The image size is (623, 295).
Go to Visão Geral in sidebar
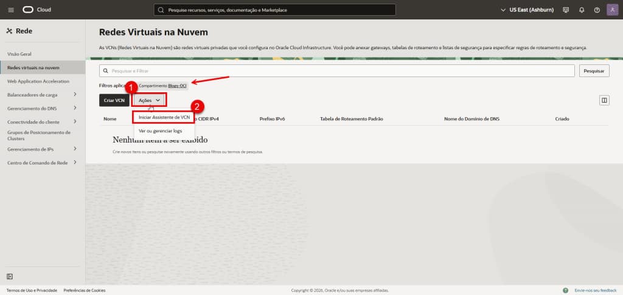coord(19,54)
